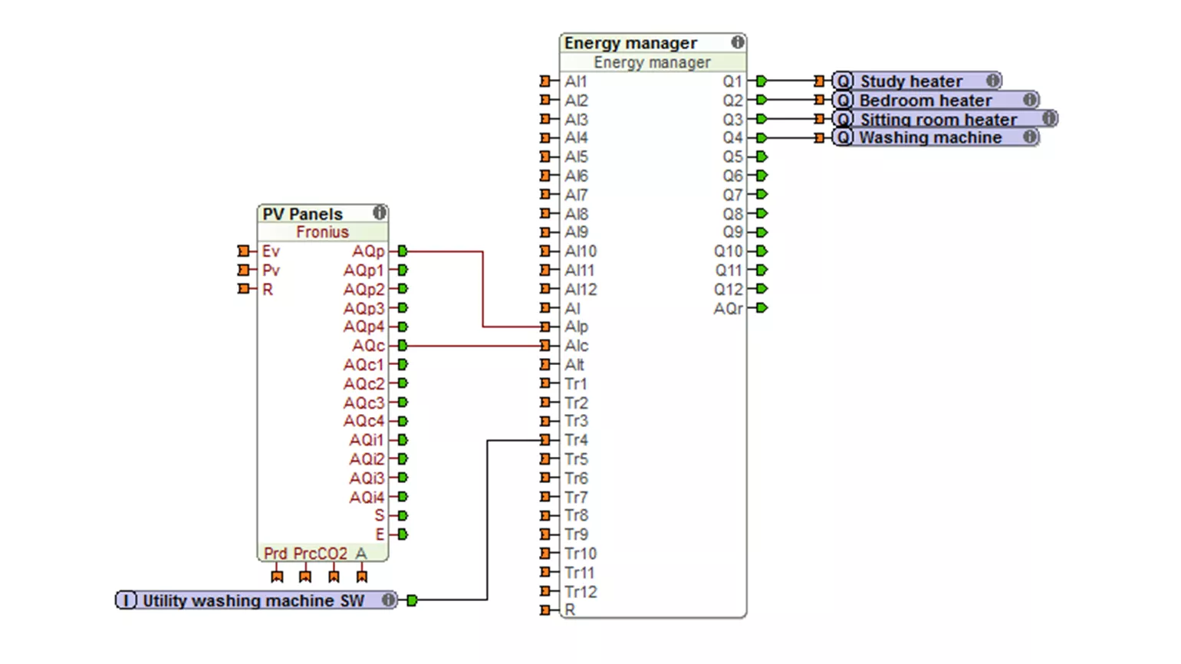The width and height of the screenshot is (1181, 664).
Task: Select Ev input connector of PV Panels
Action: [243, 251]
